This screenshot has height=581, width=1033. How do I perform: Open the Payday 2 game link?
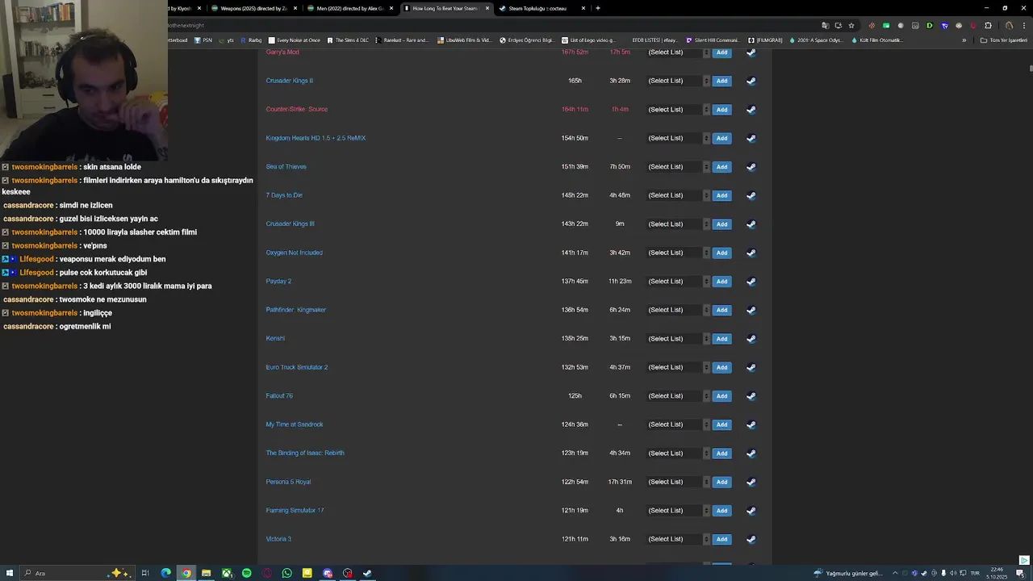[278, 281]
